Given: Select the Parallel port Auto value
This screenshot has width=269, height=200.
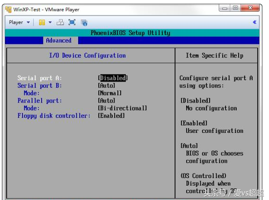Looking at the screenshot, I should 106,101.
